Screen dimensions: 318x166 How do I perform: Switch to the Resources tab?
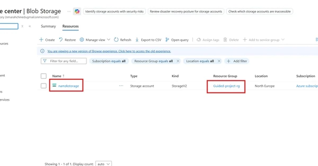click(70, 26)
